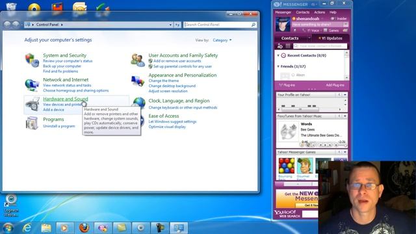Click the refresh button beside address bar
The image size is (416, 234).
(x=177, y=25)
